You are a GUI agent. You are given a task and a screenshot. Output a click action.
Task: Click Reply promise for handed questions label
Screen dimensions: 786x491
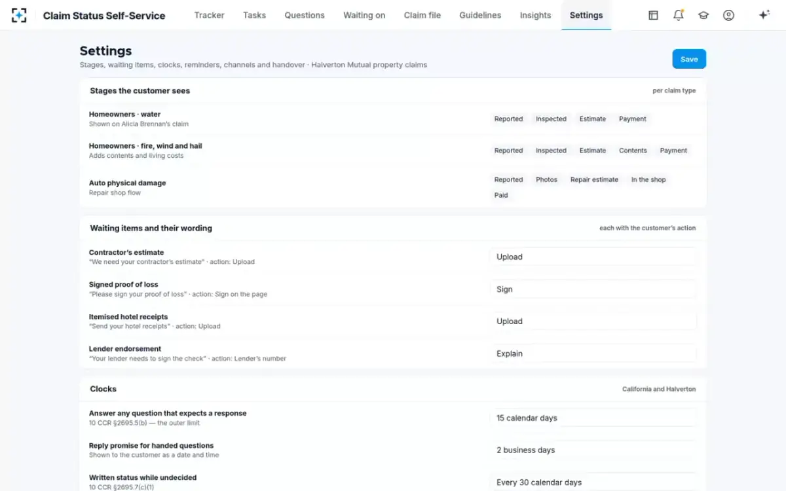[151, 446]
